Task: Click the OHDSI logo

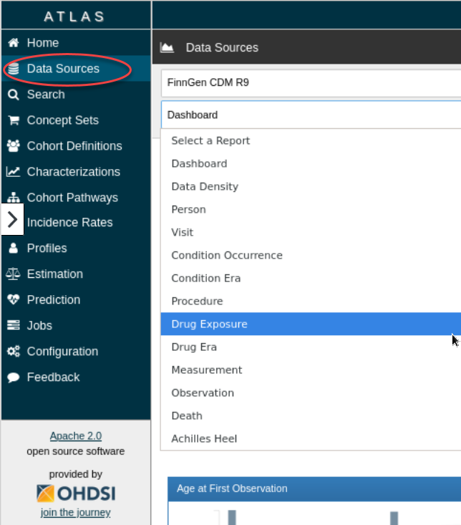Action: [76, 493]
